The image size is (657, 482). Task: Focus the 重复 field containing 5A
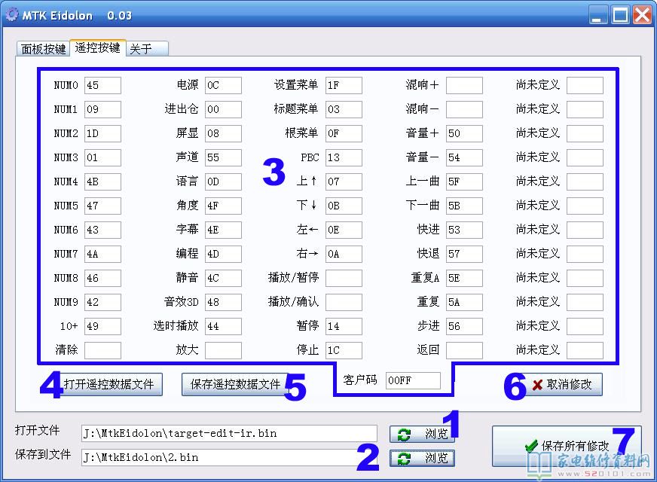click(x=465, y=302)
